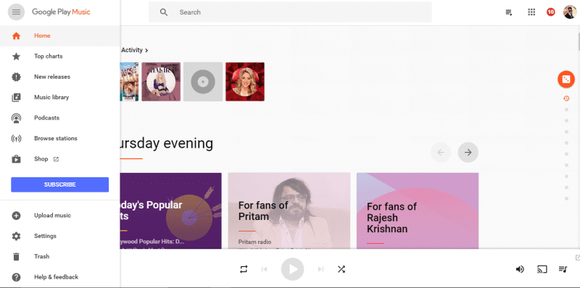The width and height of the screenshot is (580, 288).
Task: Click the New releases badge icon
Action: (16, 77)
